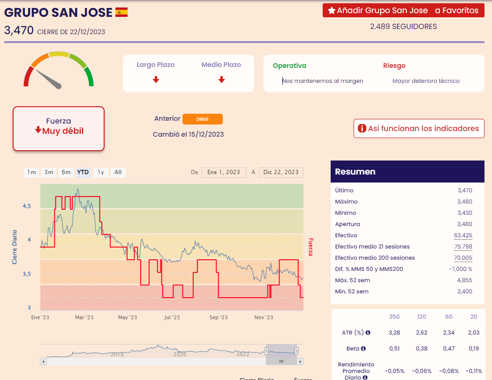The image size is (492, 380).
Task: Select the YTD chart range
Action: [x=83, y=173]
